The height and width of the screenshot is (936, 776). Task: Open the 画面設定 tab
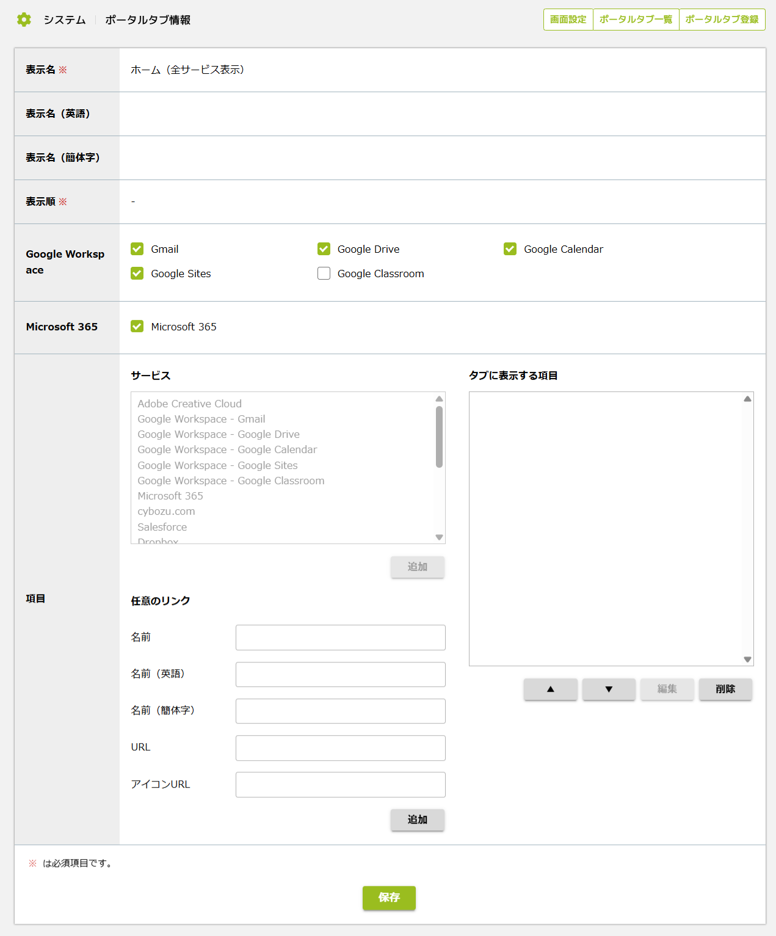tap(568, 20)
